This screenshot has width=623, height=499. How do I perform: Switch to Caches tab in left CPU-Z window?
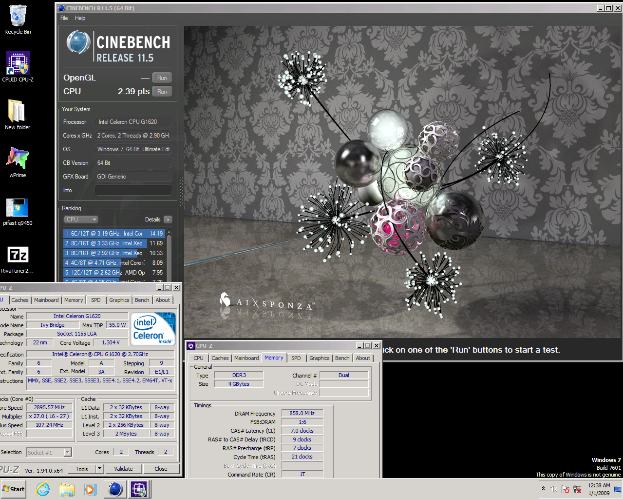point(20,300)
